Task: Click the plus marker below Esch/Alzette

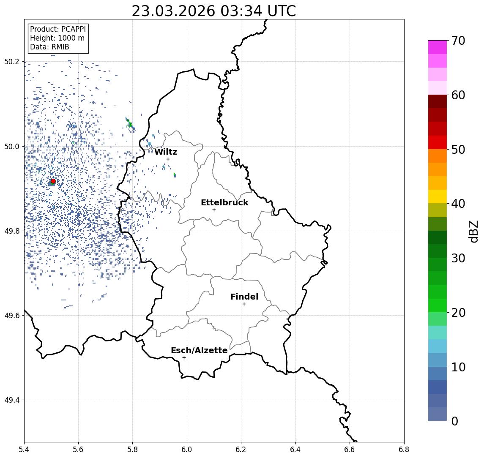Action: [184, 358]
